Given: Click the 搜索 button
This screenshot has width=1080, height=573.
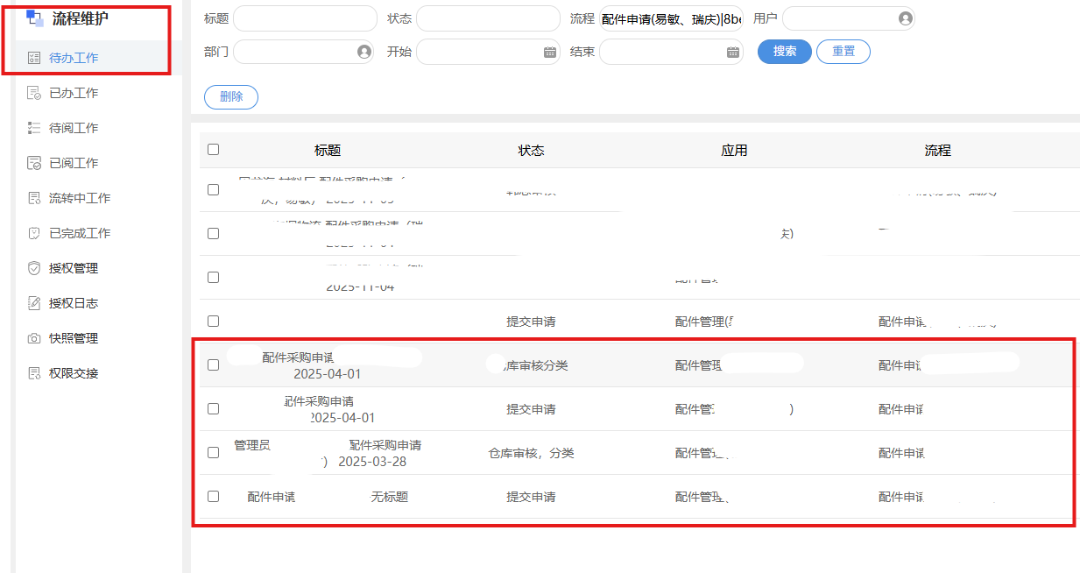Looking at the screenshot, I should click(785, 52).
